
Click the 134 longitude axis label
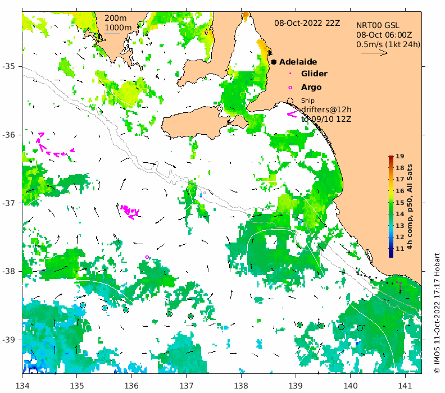click(x=22, y=386)
